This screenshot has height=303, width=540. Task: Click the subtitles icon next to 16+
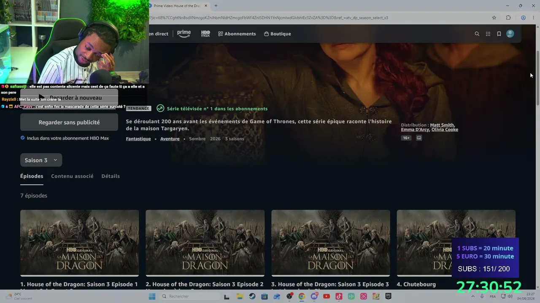419,138
